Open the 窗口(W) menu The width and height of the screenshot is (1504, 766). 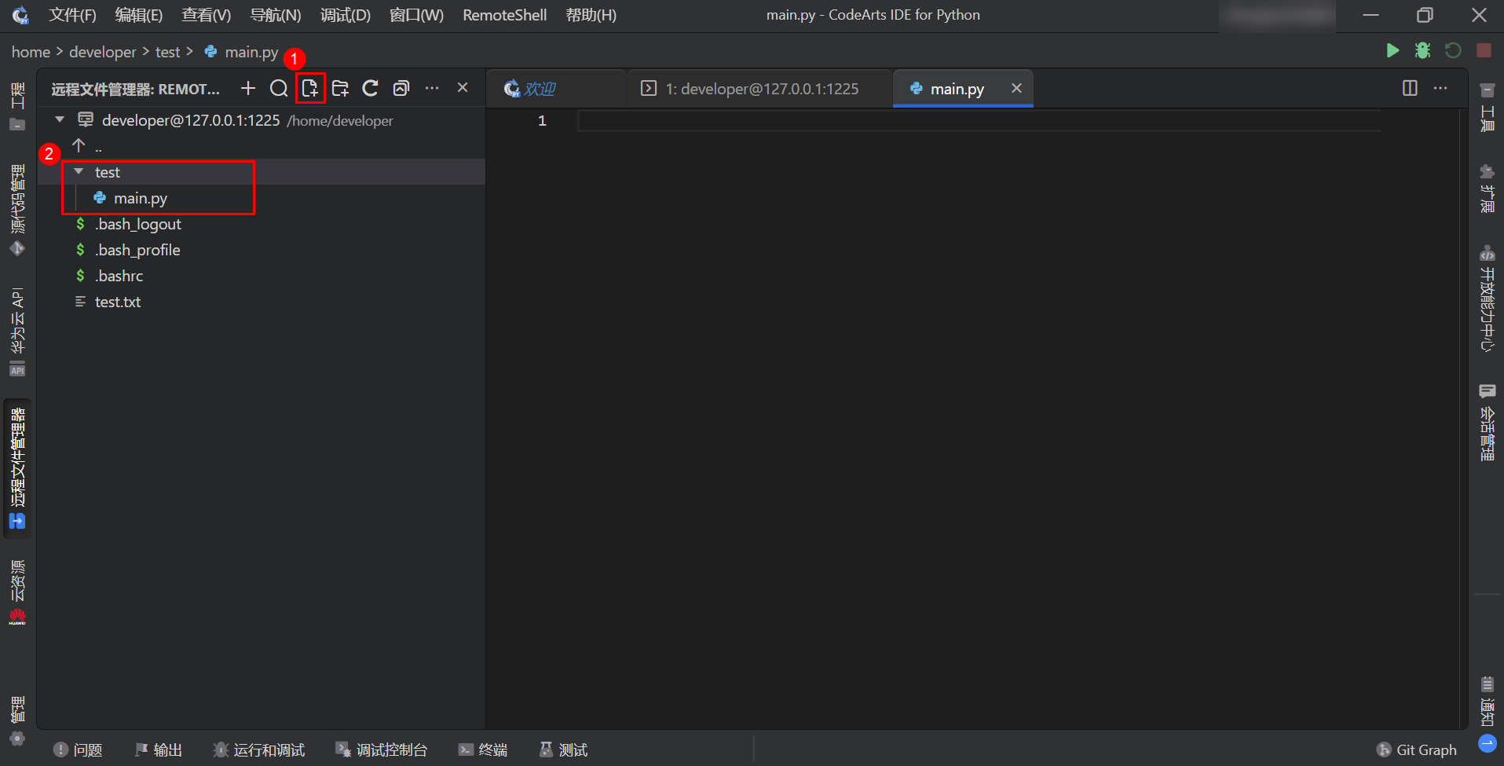pos(416,15)
